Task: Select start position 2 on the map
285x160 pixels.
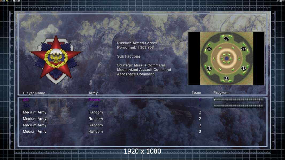Action: tap(226, 39)
